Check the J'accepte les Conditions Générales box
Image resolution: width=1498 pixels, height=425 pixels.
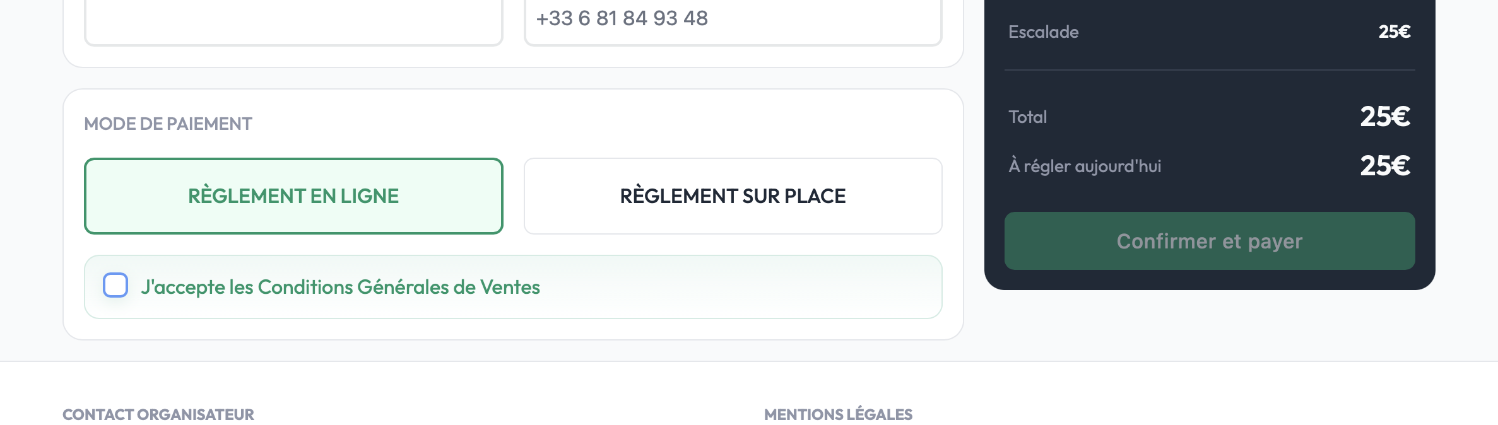click(x=115, y=286)
